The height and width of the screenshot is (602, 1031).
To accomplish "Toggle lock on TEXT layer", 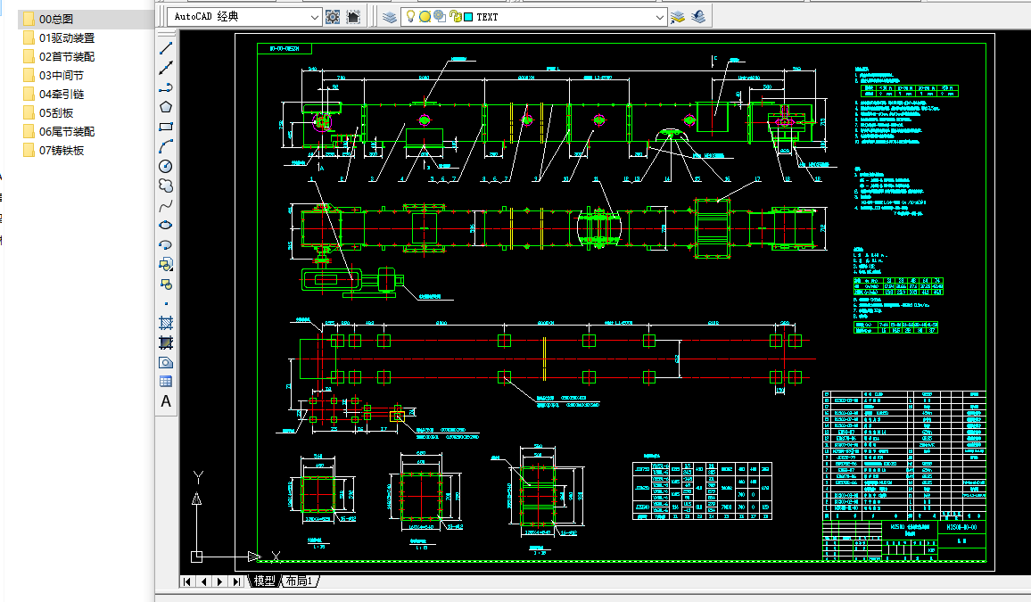I will [455, 16].
